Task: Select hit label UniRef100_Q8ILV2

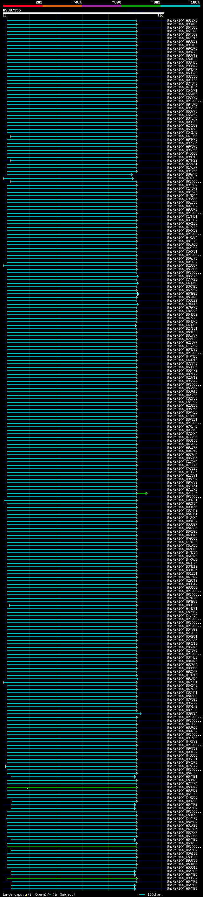Action: tap(182, 241)
